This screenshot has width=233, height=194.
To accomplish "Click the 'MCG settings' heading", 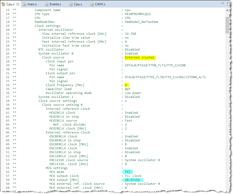I will [57, 168].
